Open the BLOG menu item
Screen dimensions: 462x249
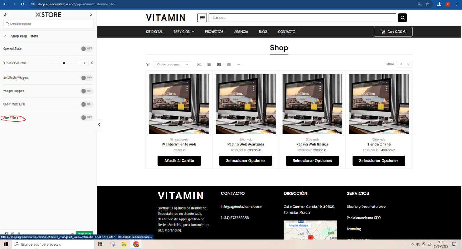click(x=263, y=32)
